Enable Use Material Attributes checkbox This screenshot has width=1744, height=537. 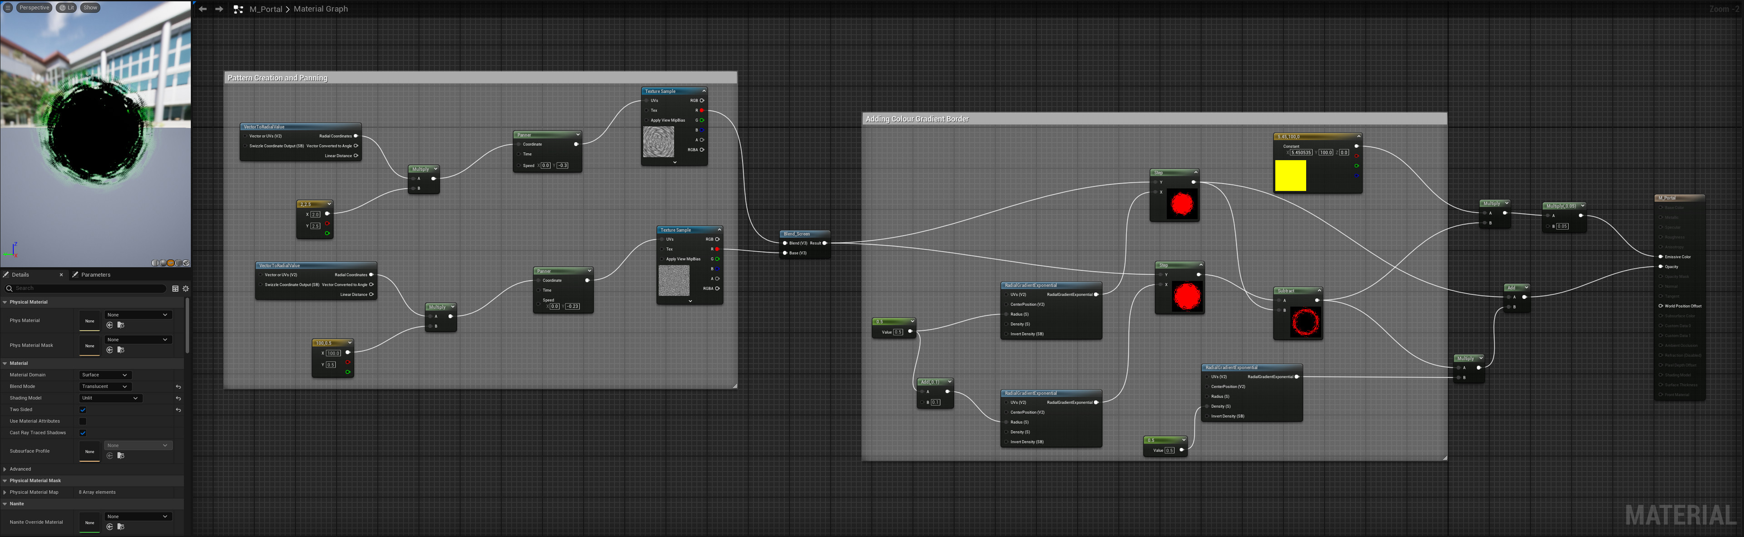83,421
